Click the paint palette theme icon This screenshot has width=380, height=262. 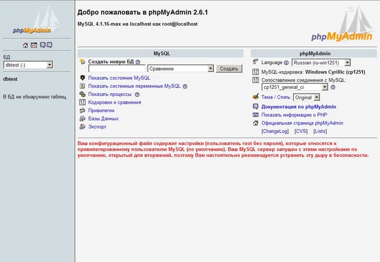[x=256, y=97]
